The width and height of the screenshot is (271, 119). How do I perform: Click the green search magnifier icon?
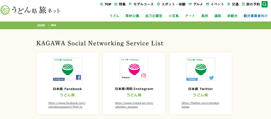(264, 4)
